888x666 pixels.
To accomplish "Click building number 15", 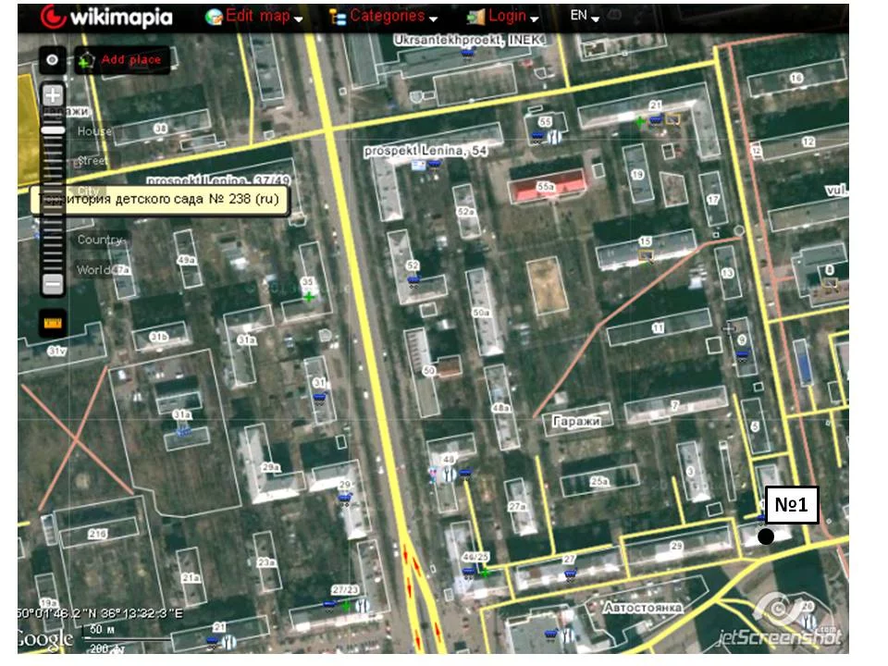I will (x=645, y=241).
